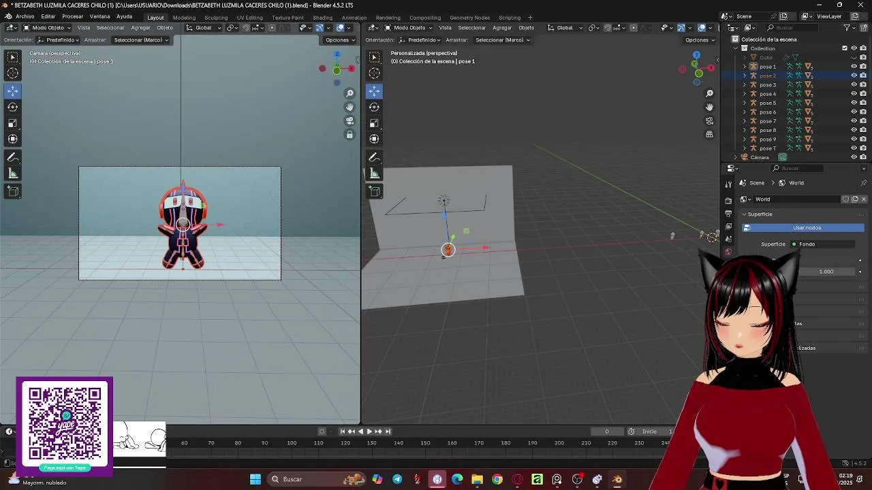Click the current frame number field

click(606, 431)
